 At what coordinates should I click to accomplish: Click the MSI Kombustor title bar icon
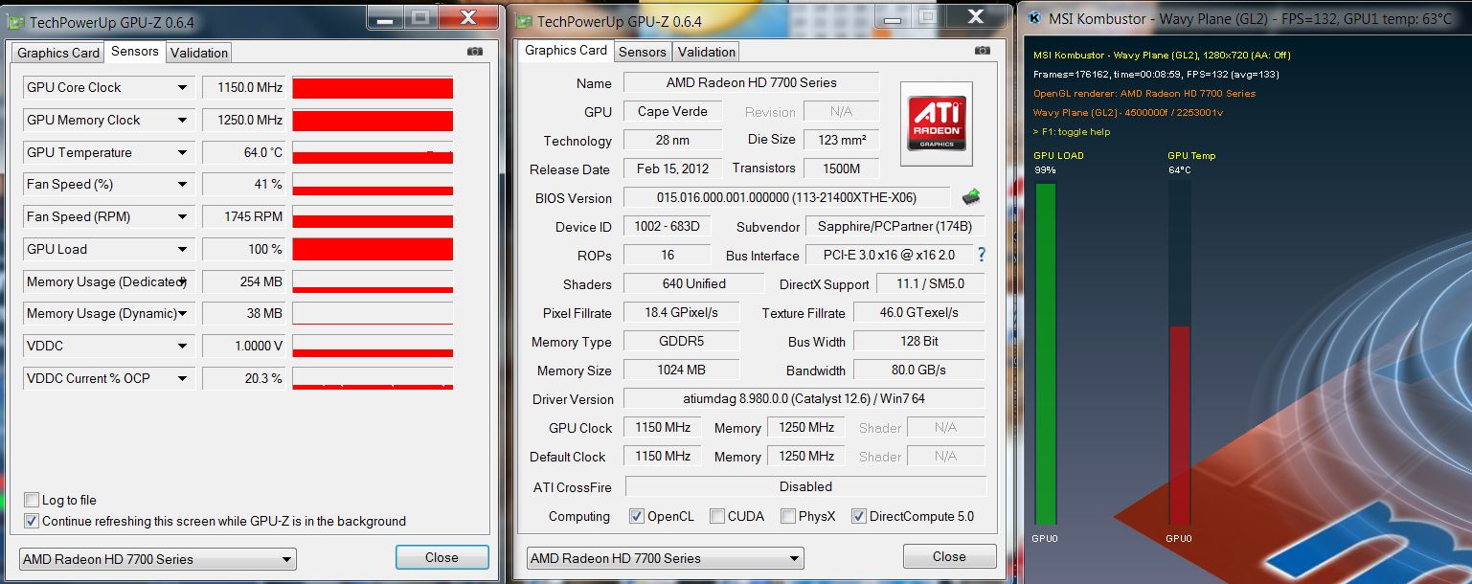point(1034,18)
